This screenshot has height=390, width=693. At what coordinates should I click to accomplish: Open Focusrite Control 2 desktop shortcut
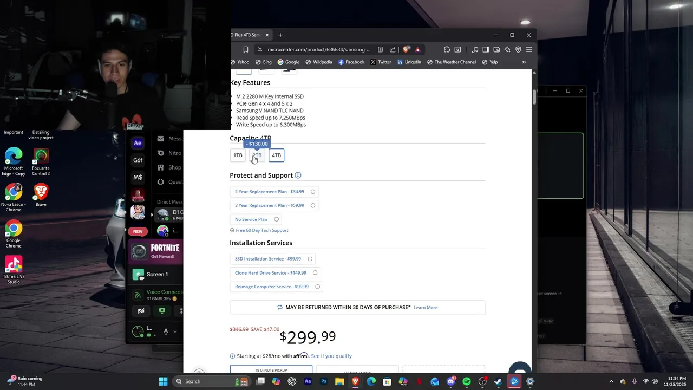pos(41,162)
